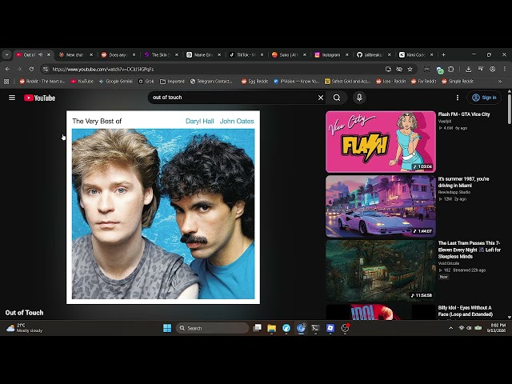512x384 pixels.
Task: Mute the tab via its speaker icon
Action: click(41, 55)
